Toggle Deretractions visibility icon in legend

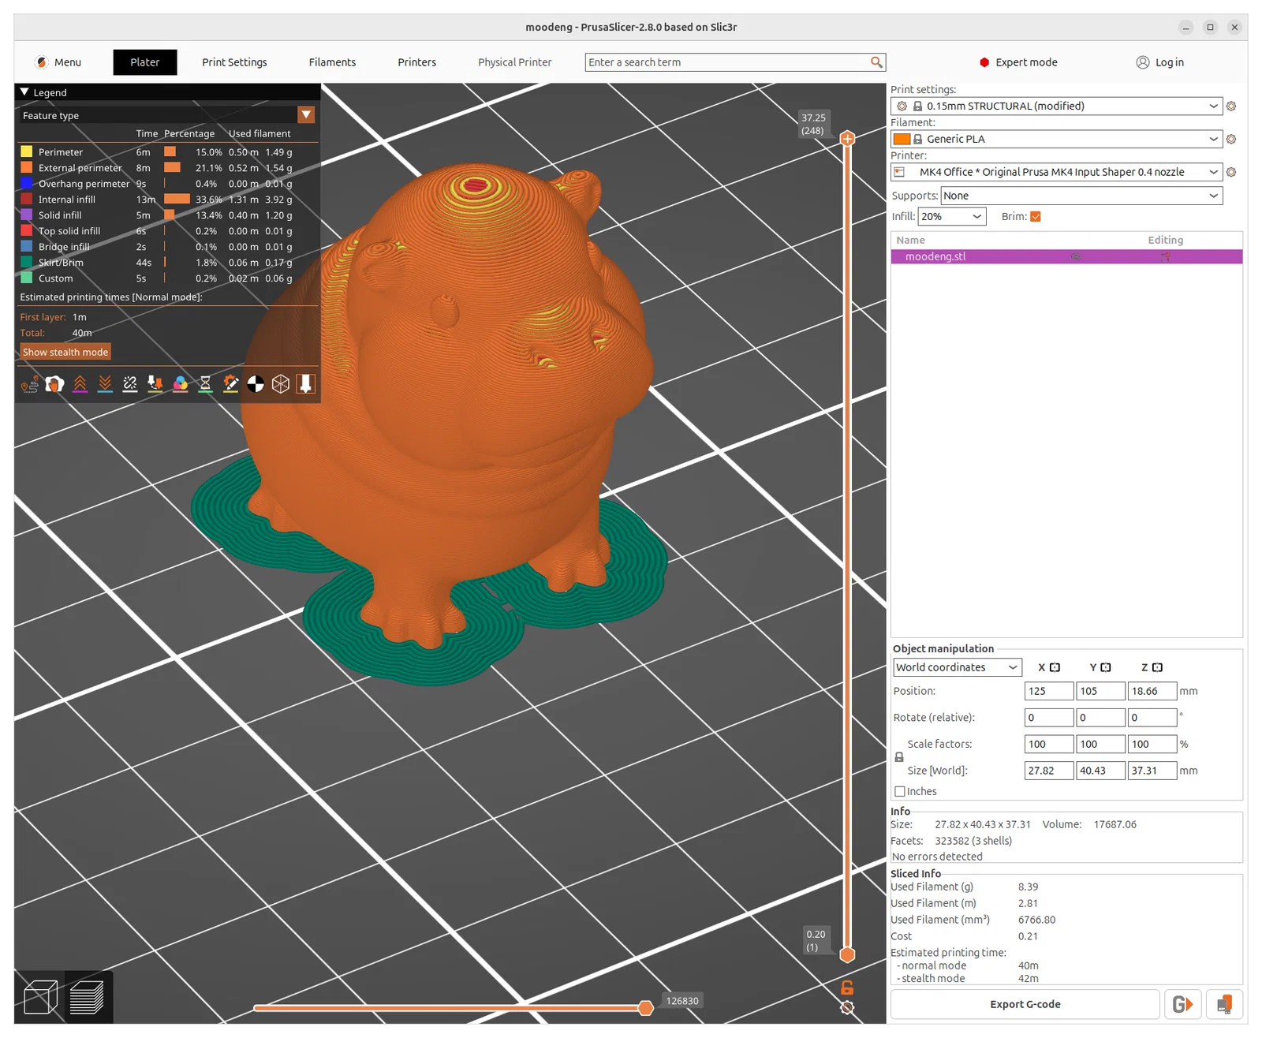pyautogui.click(x=105, y=384)
